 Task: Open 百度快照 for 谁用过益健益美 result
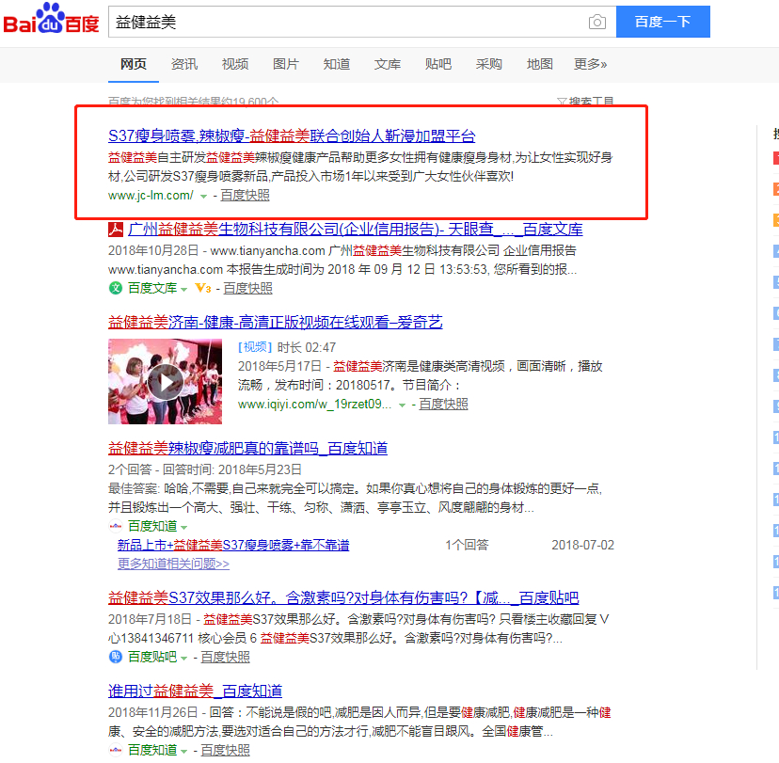click(225, 750)
